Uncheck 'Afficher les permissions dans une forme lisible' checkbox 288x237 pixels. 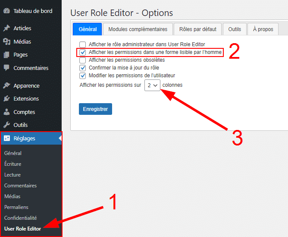point(83,52)
